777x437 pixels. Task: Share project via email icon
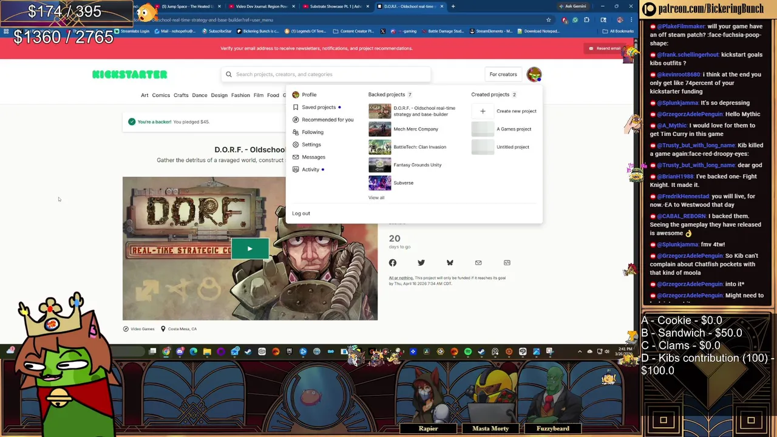click(x=478, y=263)
